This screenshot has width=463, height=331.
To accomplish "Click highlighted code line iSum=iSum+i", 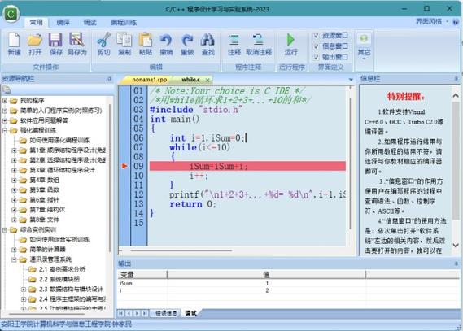I will tap(247, 166).
